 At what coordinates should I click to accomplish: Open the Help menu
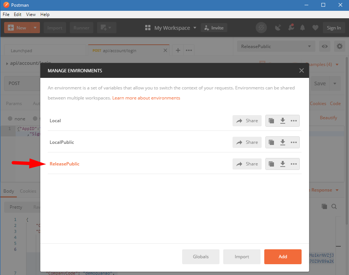(x=45, y=15)
